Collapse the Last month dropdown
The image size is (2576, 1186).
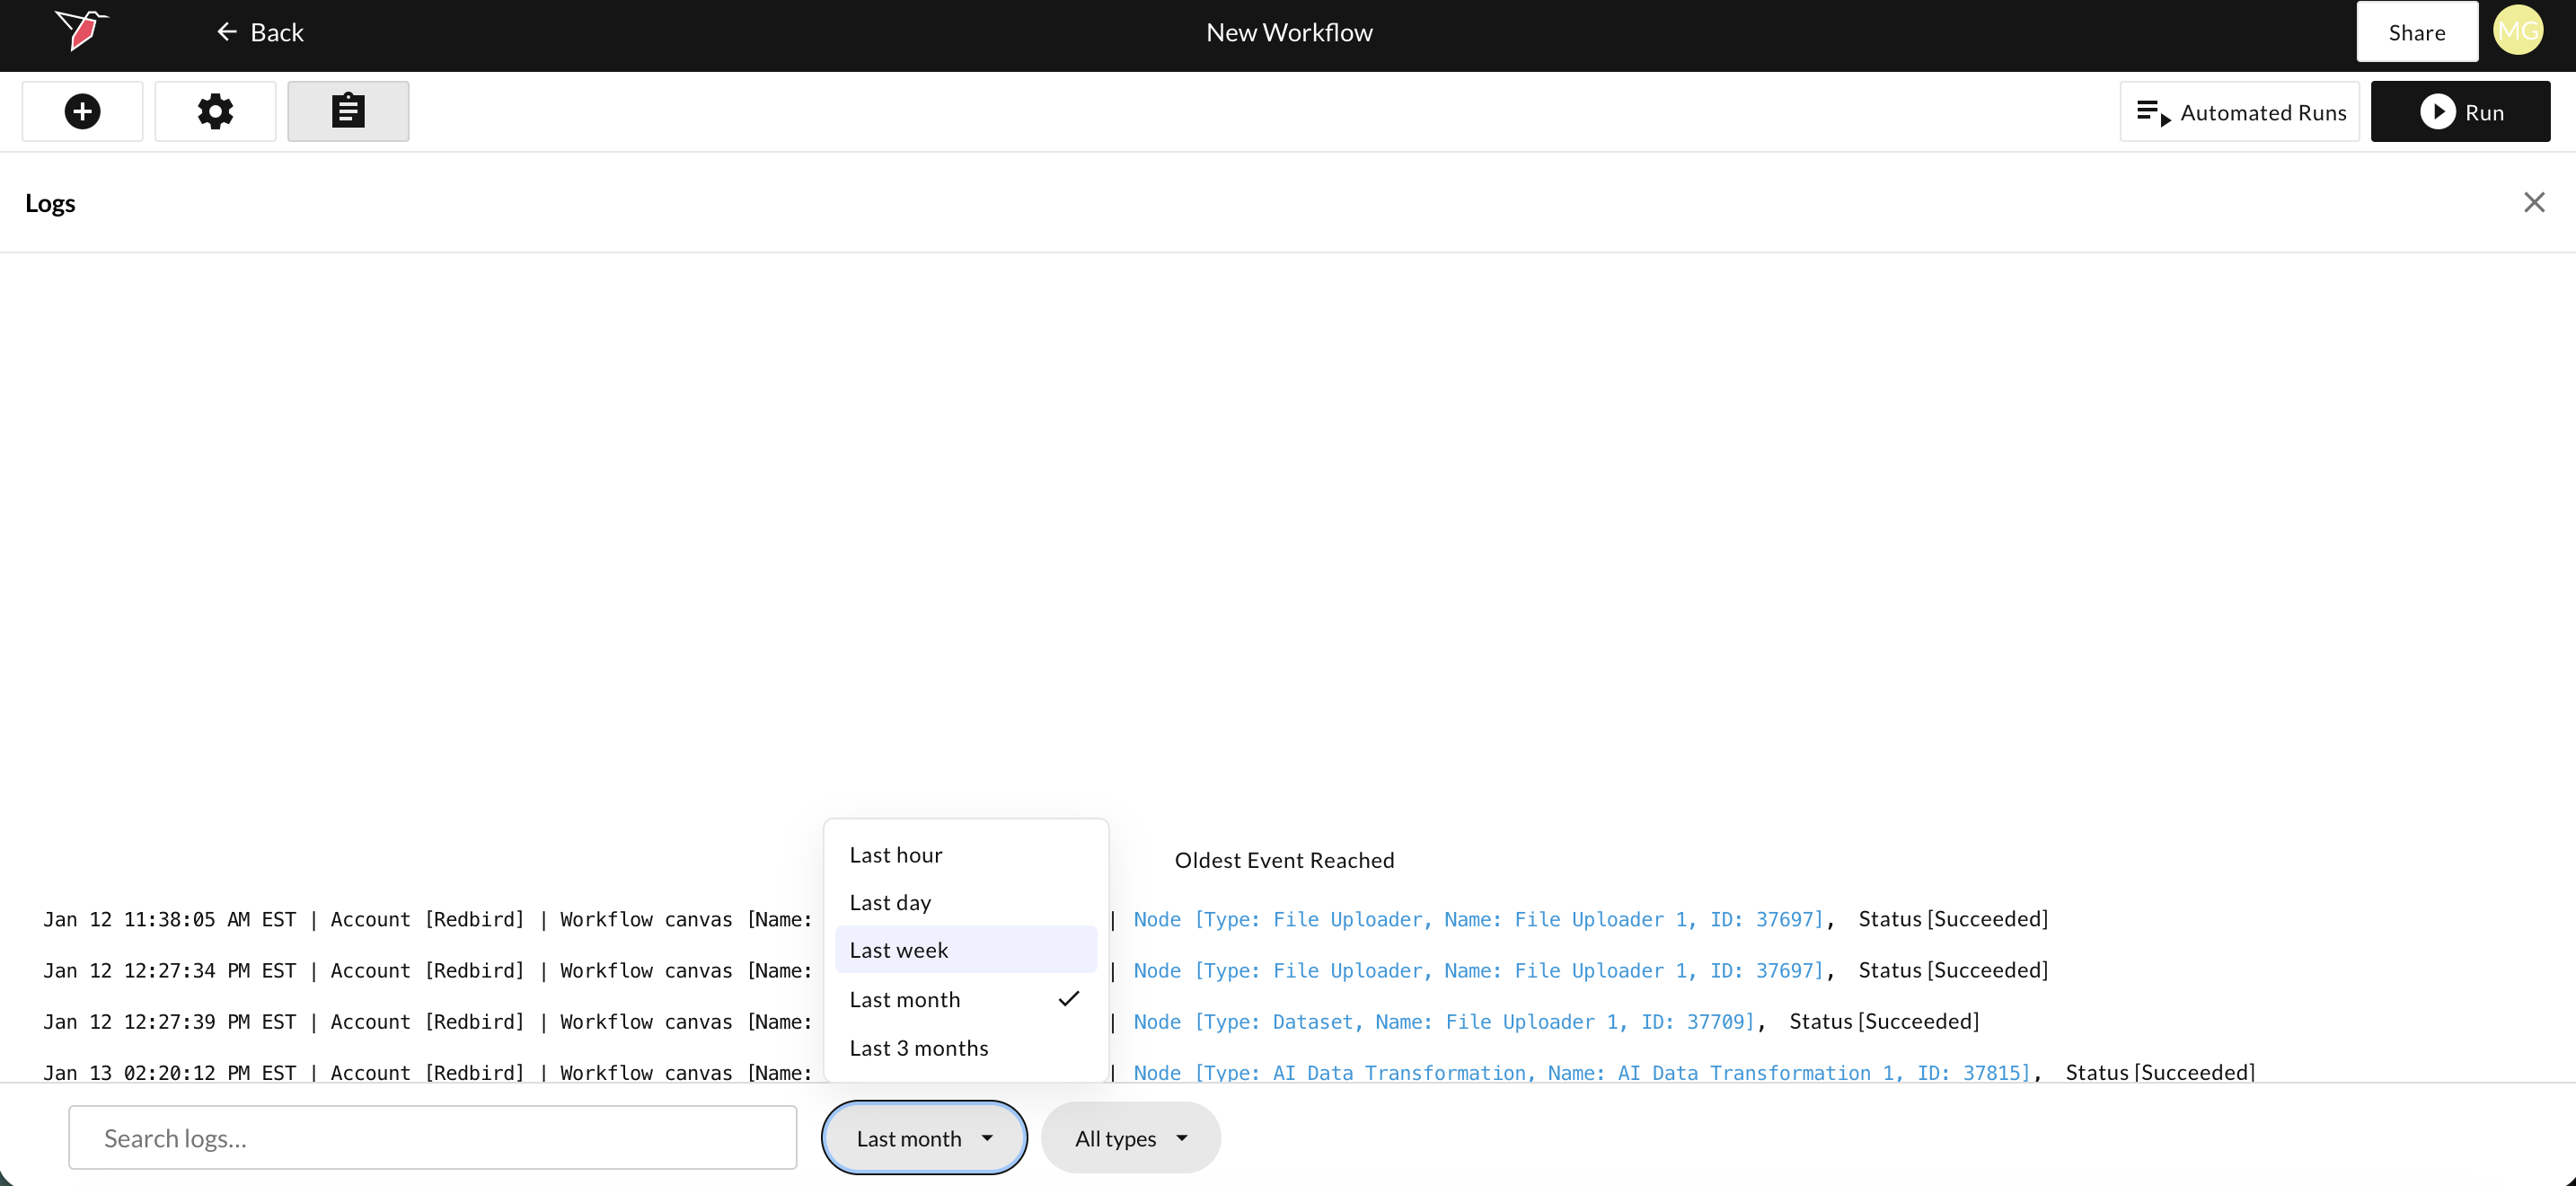point(923,1138)
